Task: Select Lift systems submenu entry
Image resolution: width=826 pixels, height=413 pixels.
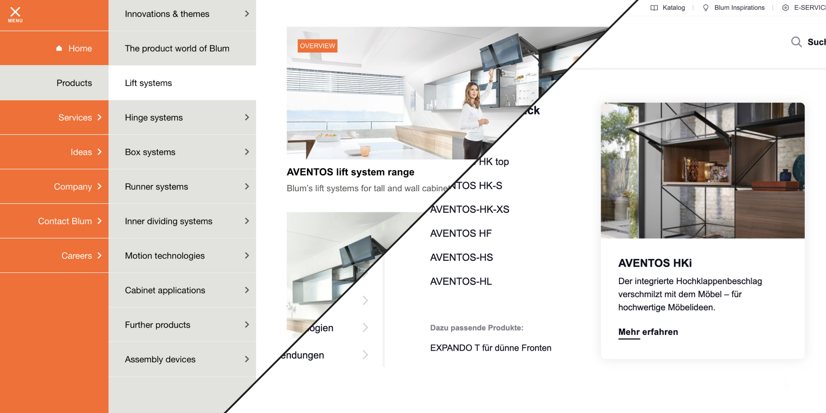Action: [x=182, y=83]
